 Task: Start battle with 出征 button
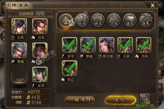point(120,100)
